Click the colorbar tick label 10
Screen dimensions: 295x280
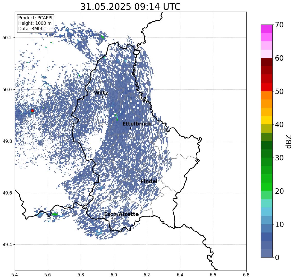coord(279,224)
